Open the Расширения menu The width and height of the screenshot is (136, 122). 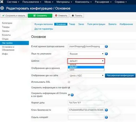103,2
